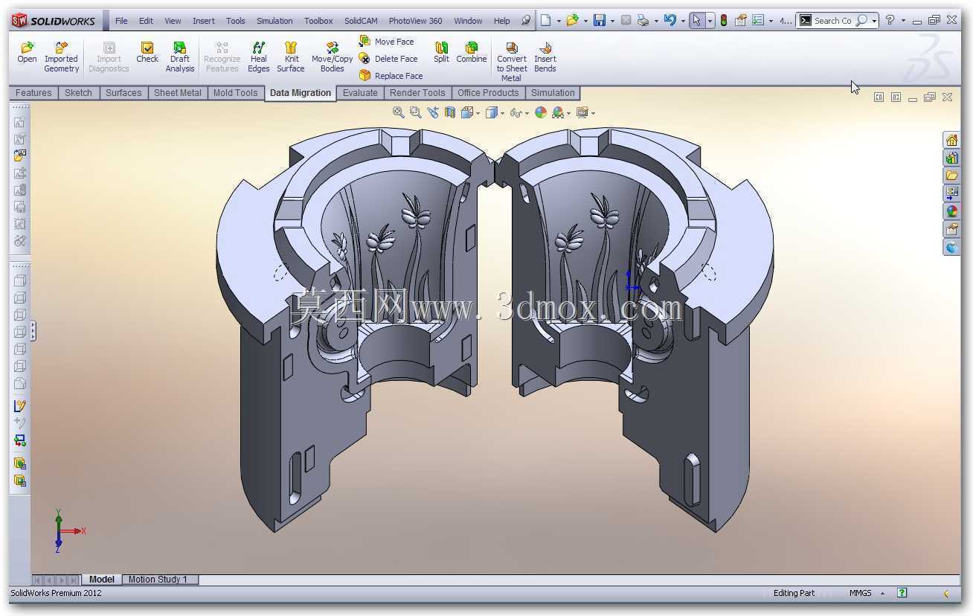The image size is (973, 616).
Task: Choose Convert to Sheet Metal
Action: click(511, 62)
